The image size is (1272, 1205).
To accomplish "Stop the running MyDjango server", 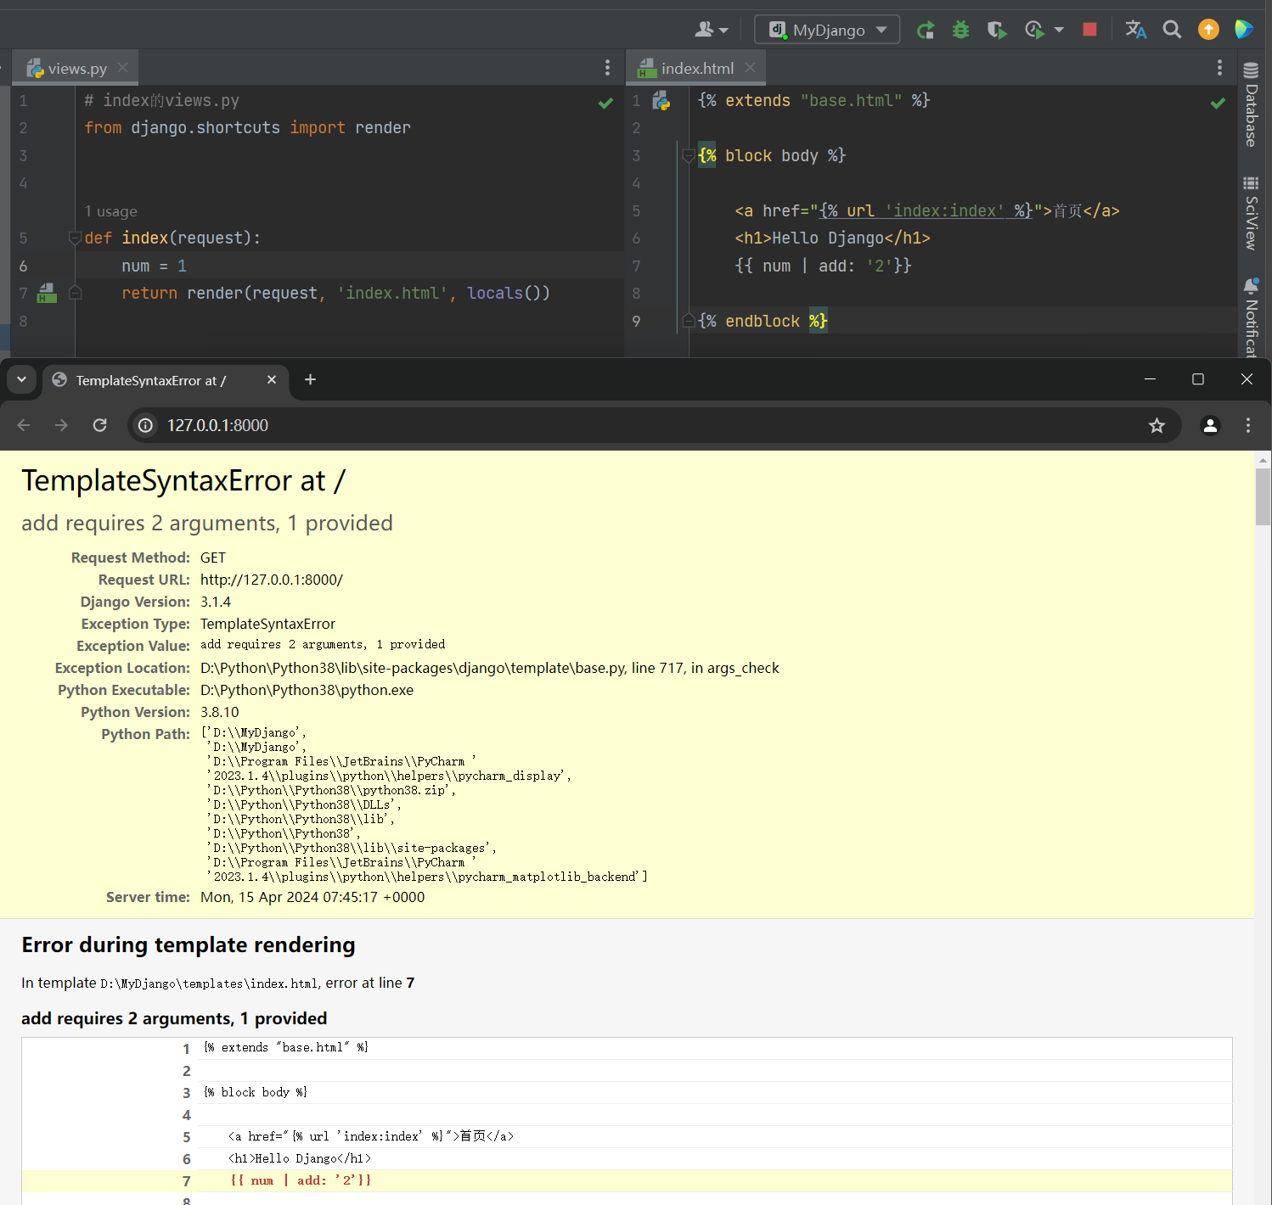I will pos(1089,30).
